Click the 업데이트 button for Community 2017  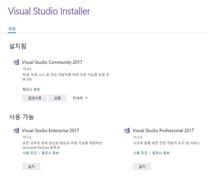point(35,98)
